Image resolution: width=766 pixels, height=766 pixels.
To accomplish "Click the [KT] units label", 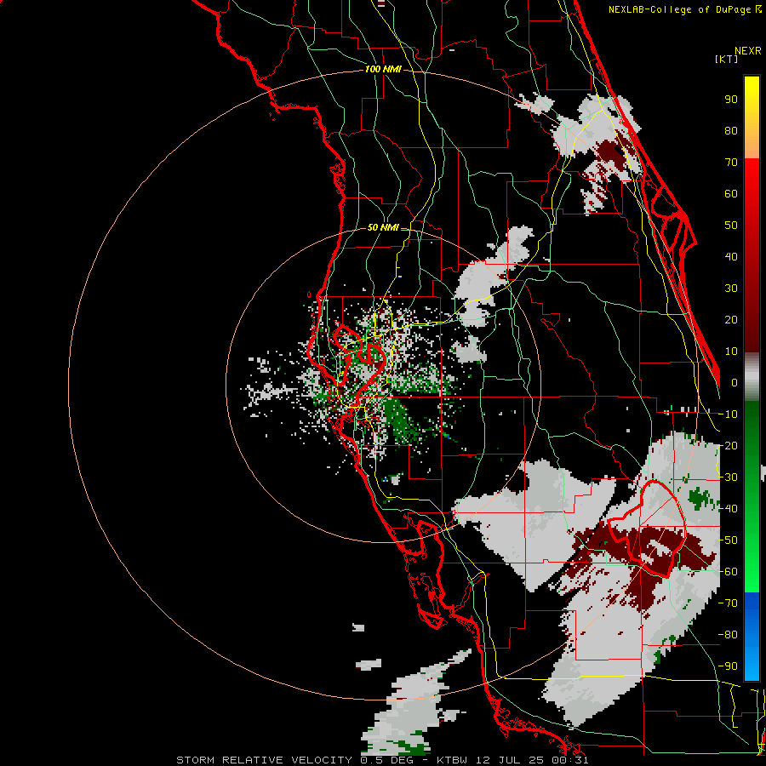I will (x=726, y=59).
